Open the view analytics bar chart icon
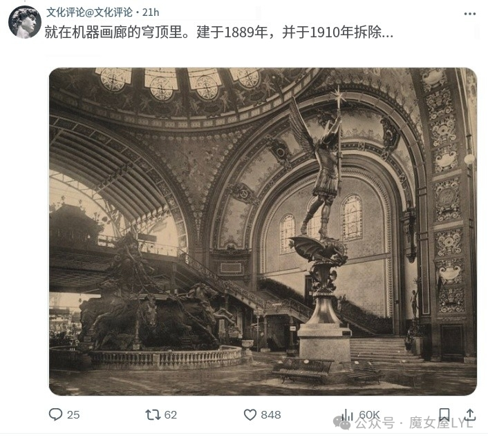 [x=347, y=414]
